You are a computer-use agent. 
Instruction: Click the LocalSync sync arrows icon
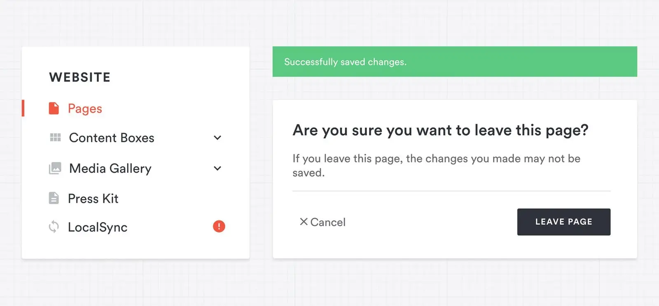(x=54, y=227)
